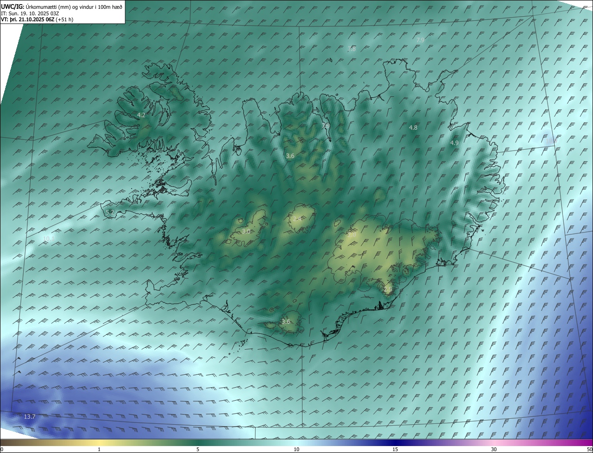Click the 5 tick on the color scale
The height and width of the screenshot is (453, 593).
(198, 449)
